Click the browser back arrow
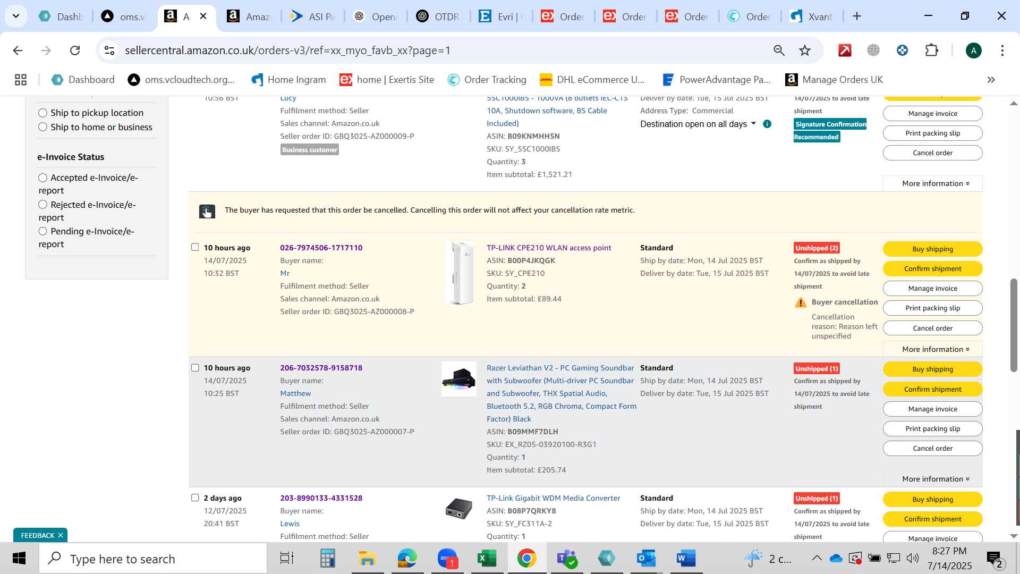1020x574 pixels. [18, 50]
